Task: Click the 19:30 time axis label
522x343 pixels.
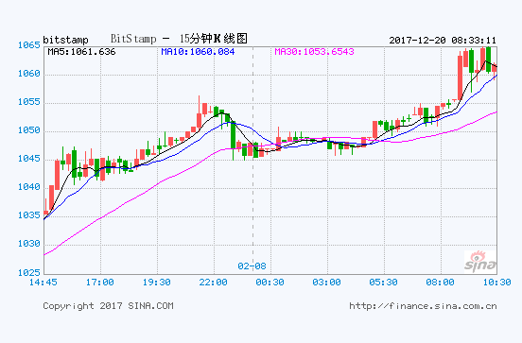Action: [156, 283]
